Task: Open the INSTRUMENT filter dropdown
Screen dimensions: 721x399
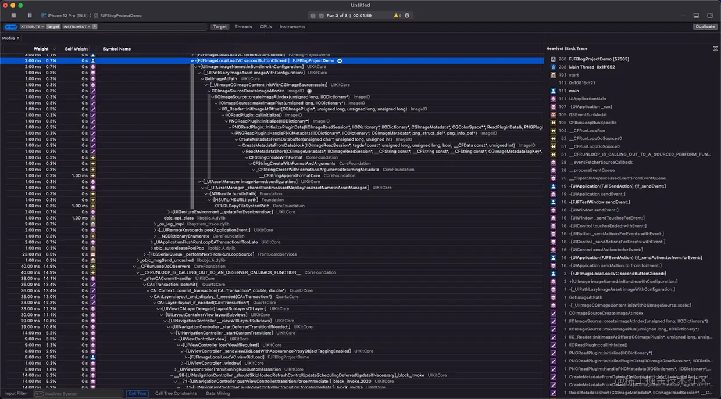Action: pos(77,27)
